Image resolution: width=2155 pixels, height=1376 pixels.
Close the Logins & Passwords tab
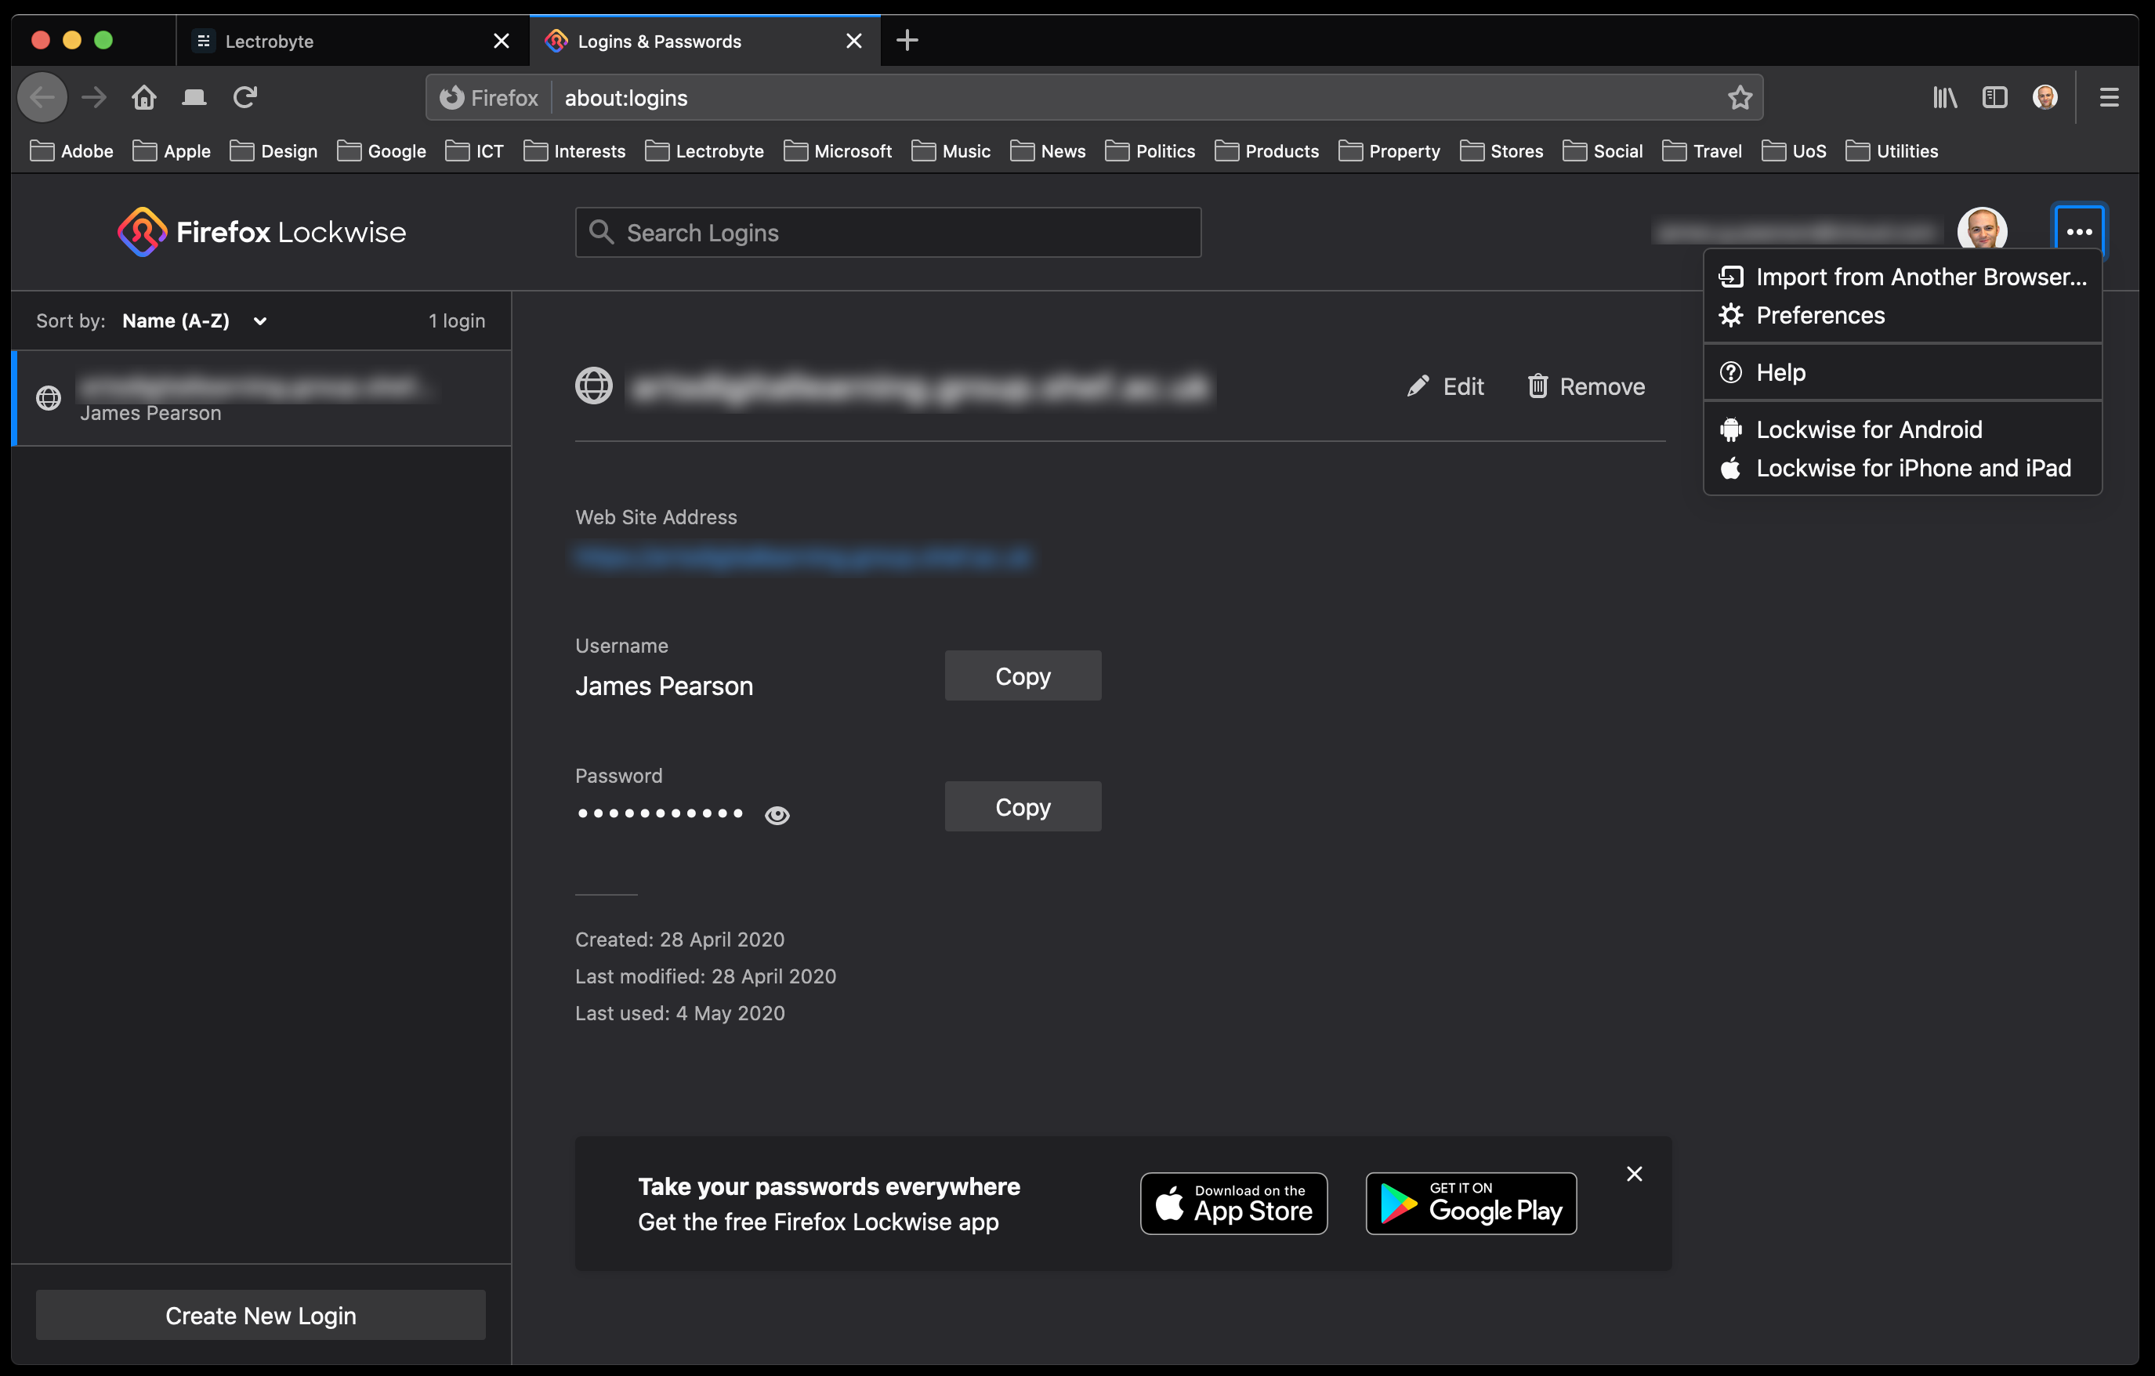point(853,42)
